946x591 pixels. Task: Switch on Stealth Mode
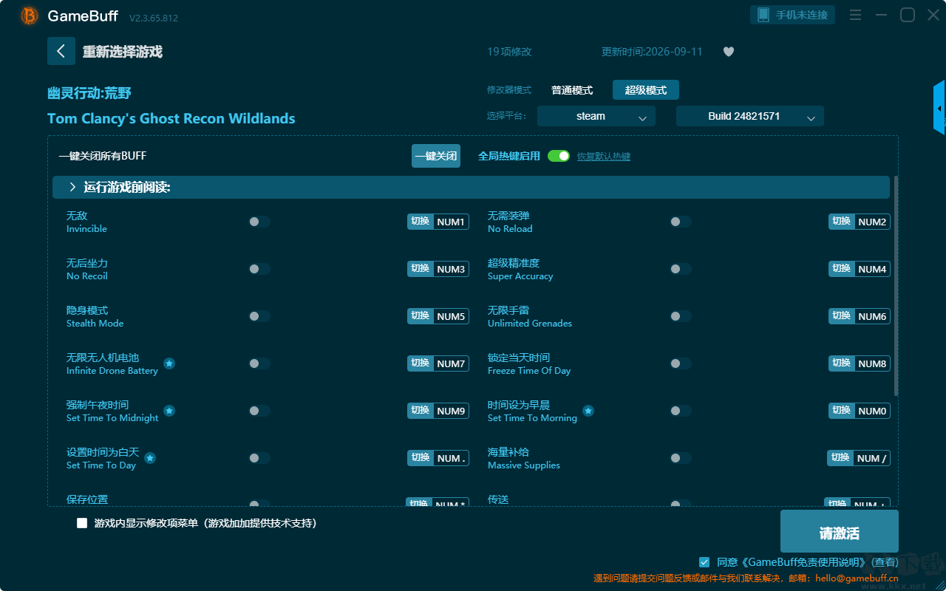click(x=259, y=316)
